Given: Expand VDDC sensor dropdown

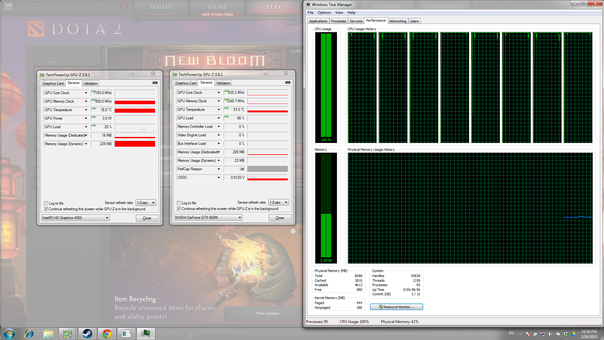Looking at the screenshot, I should [219, 178].
